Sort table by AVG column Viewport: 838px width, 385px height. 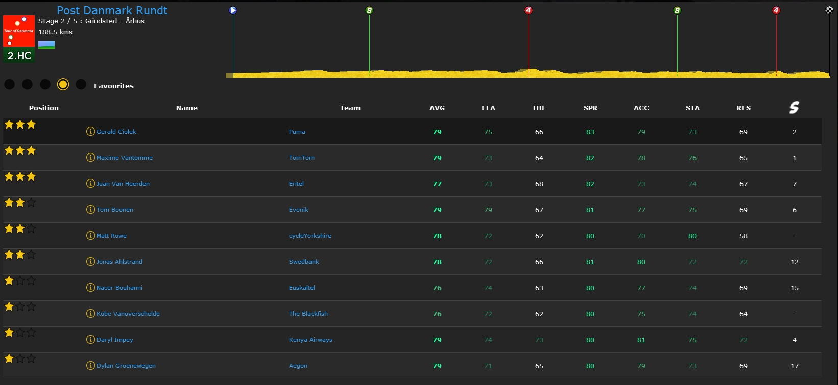(437, 108)
